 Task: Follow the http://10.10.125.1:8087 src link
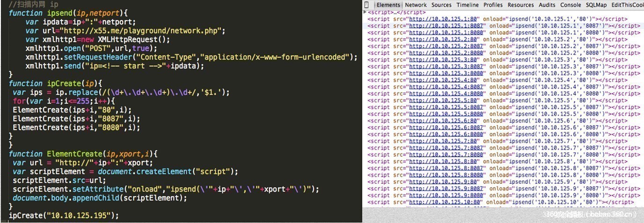pyautogui.click(x=446, y=26)
